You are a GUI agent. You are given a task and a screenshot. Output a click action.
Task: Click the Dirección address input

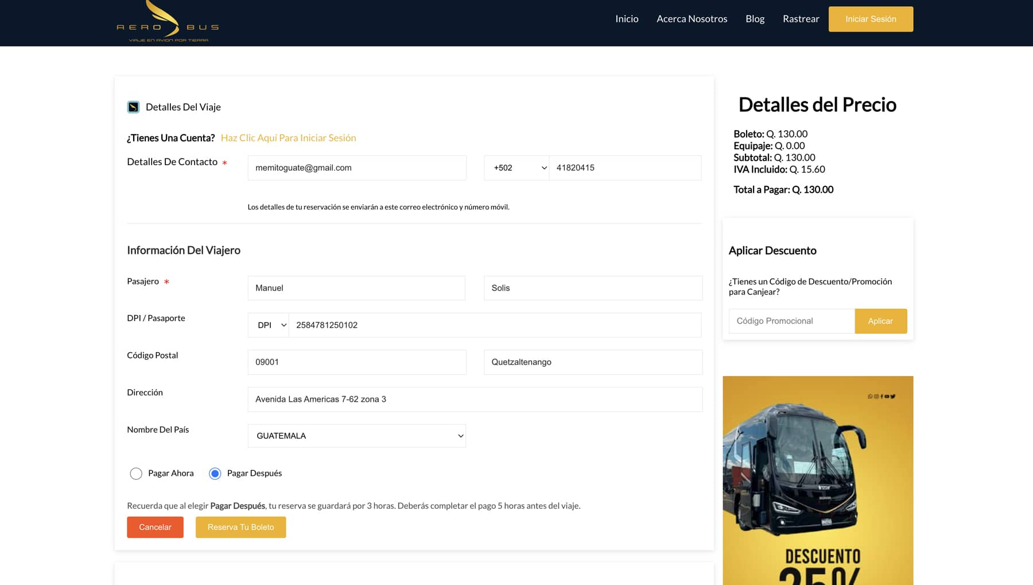(x=475, y=399)
